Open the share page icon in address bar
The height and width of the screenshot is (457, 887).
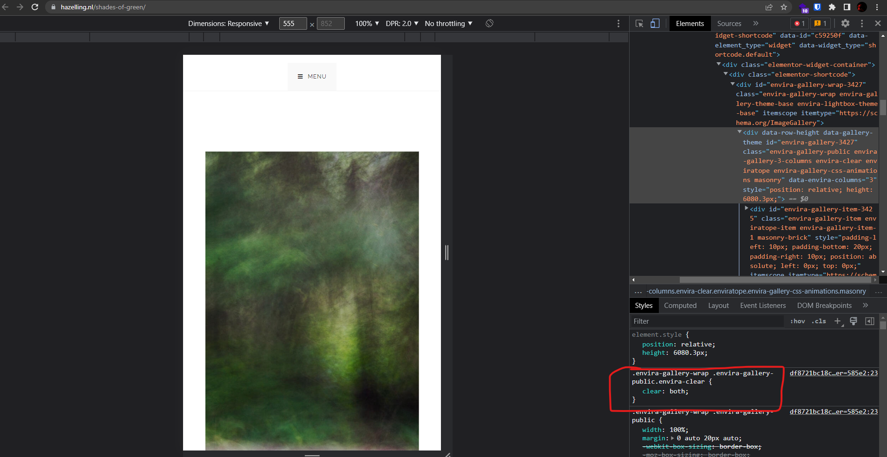click(x=769, y=7)
